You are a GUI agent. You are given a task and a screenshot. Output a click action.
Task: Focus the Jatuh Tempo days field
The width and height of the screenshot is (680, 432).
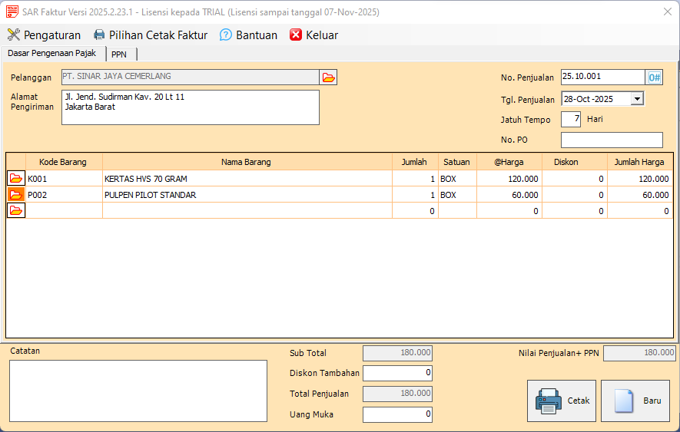(x=571, y=120)
